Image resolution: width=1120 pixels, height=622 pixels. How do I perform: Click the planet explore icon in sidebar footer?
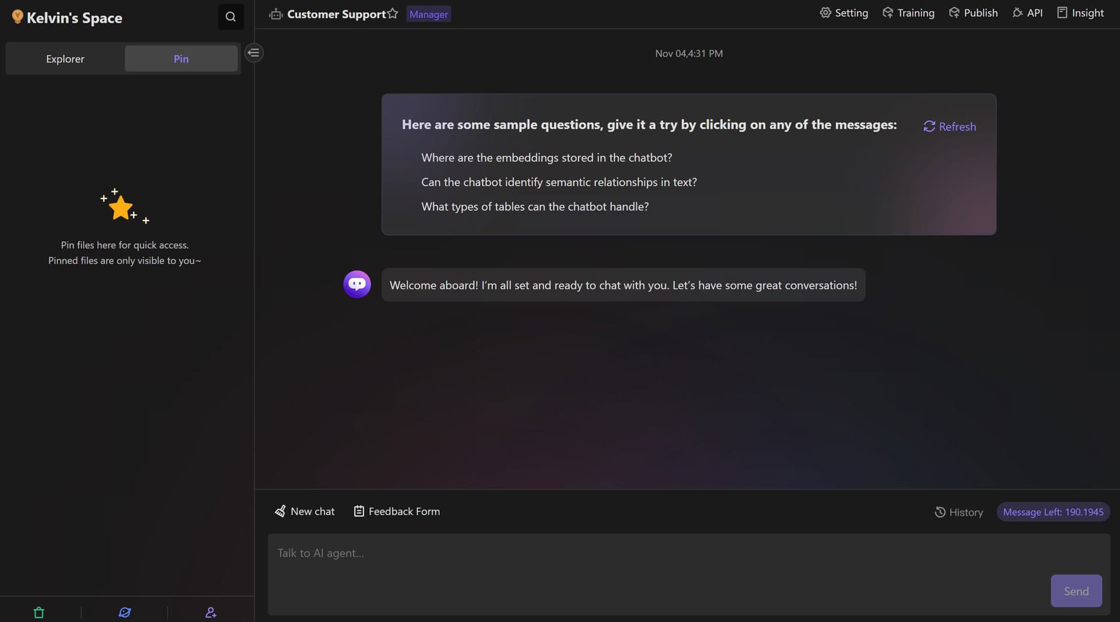125,613
